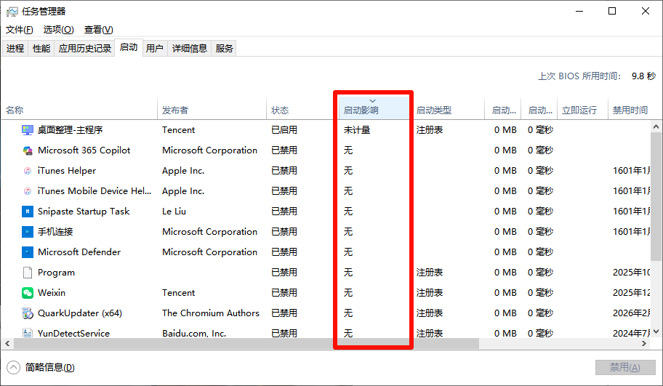Click the Microsoft 365 Copilot icon

click(28, 150)
